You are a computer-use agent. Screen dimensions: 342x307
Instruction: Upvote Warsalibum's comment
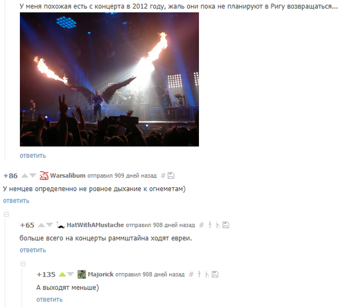[25, 175]
